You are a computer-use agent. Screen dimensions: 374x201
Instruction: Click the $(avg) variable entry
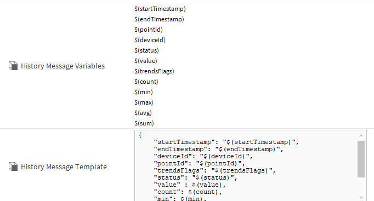tap(143, 113)
